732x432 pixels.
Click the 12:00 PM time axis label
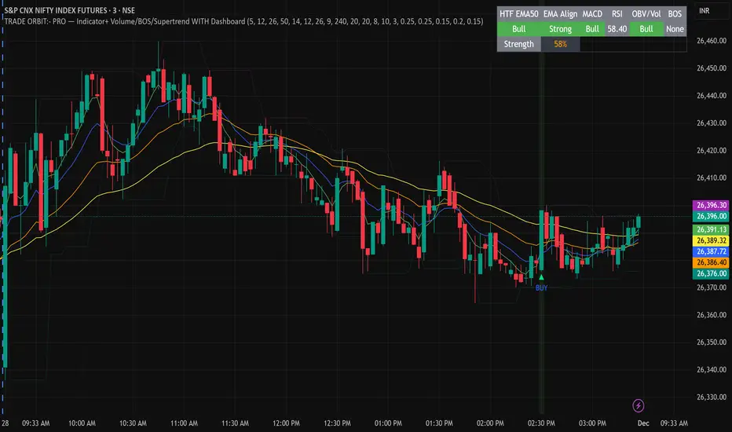pyautogui.click(x=286, y=423)
